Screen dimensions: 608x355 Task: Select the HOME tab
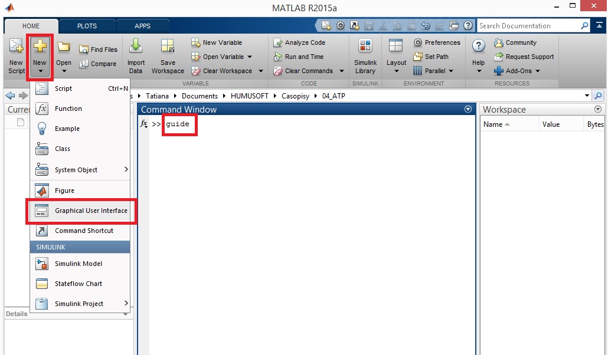point(31,26)
